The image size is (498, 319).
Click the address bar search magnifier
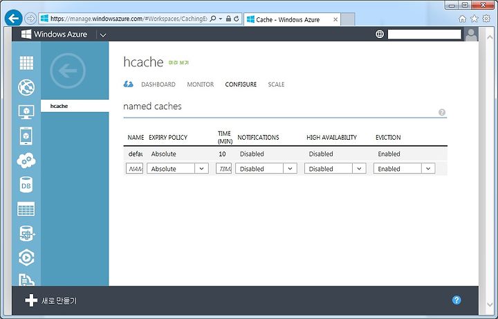pyautogui.click(x=213, y=19)
